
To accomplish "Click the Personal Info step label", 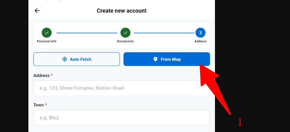I will click(x=47, y=41).
